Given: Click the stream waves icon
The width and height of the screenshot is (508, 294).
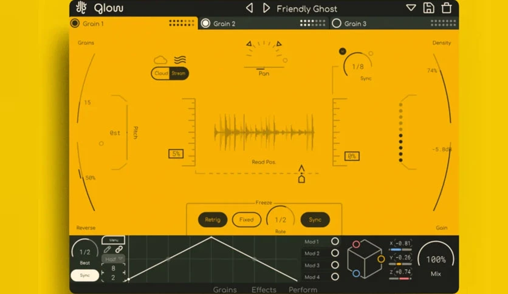Looking at the screenshot, I should pos(180,60).
